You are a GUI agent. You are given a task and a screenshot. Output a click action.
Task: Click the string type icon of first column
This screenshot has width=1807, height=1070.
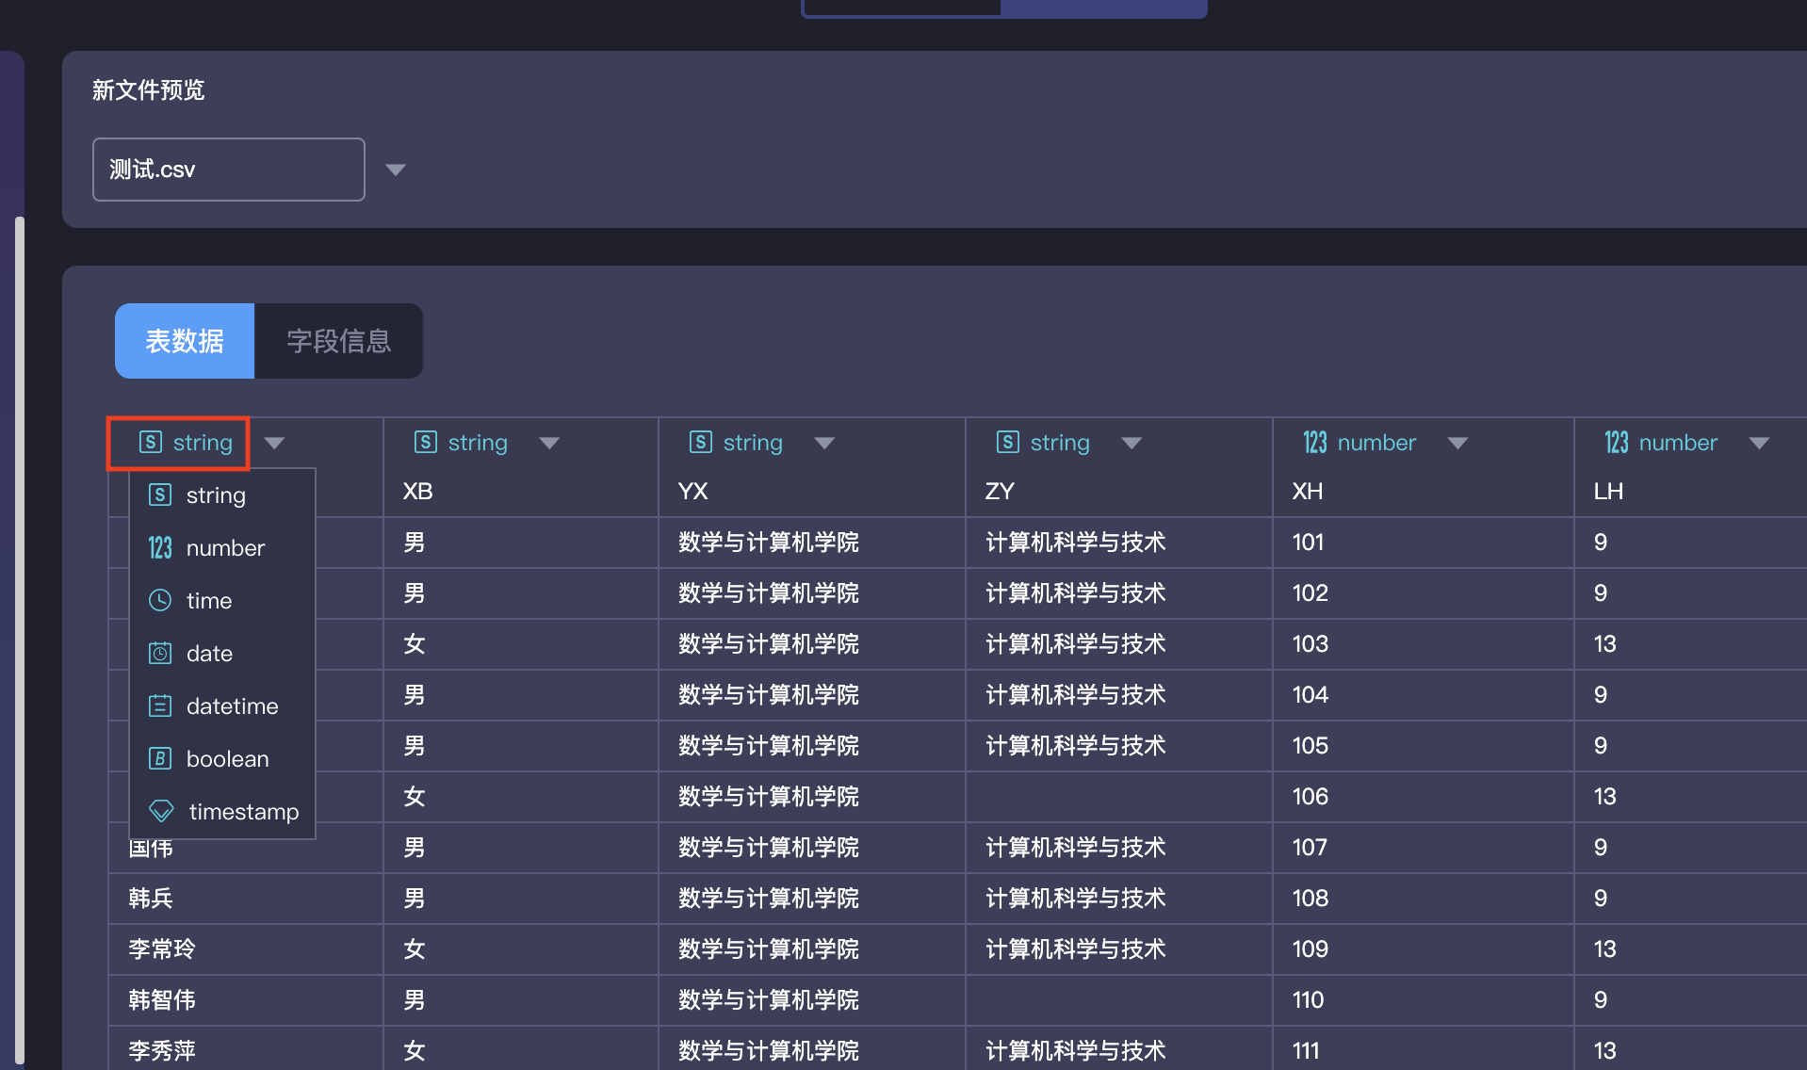[x=151, y=442]
